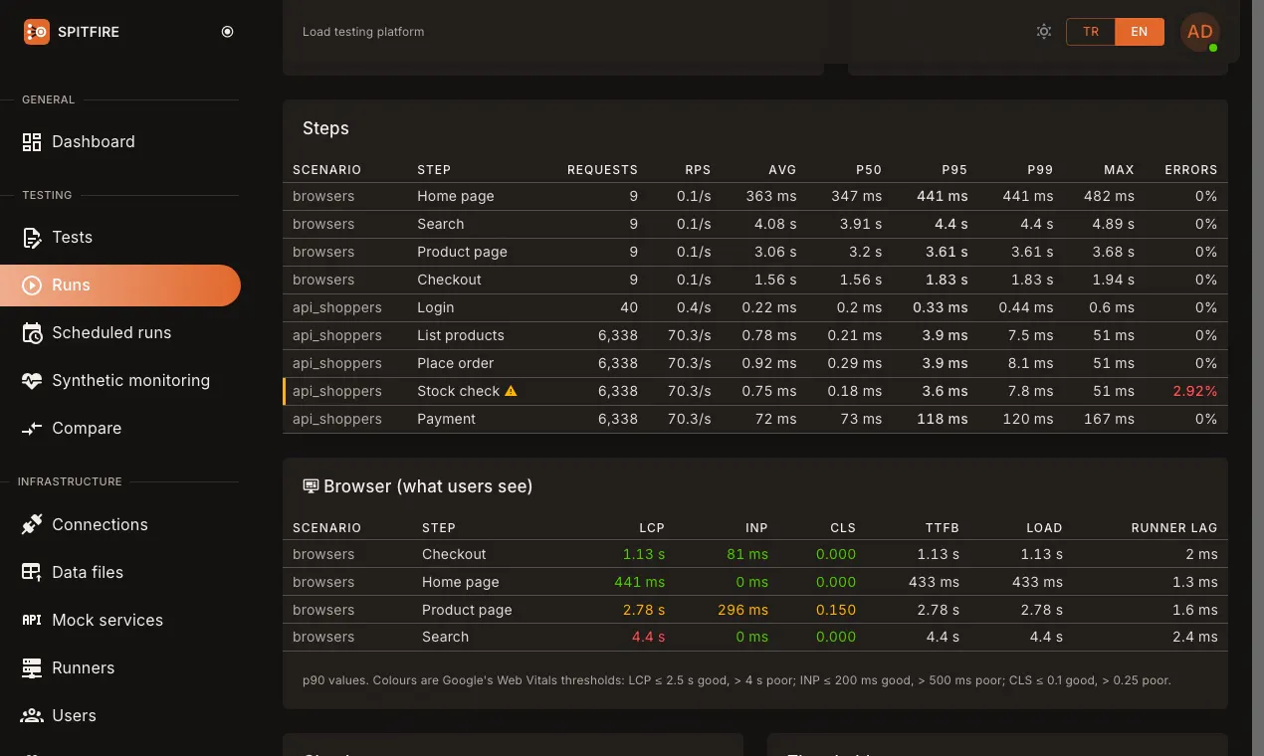
Task: Click the P95 column header in Steps
Action: [954, 170]
